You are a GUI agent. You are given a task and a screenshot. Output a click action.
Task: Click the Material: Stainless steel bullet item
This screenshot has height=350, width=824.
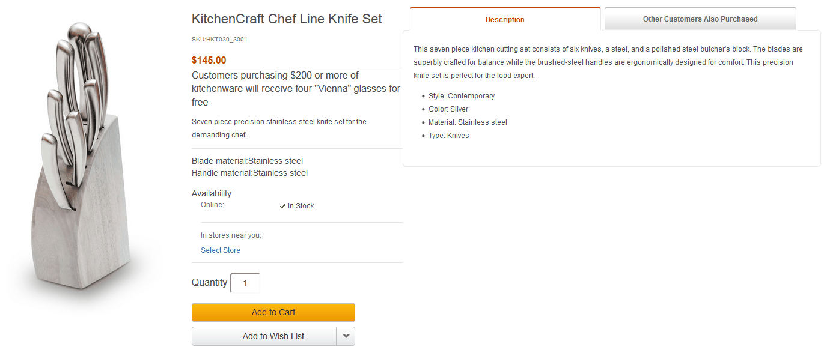(468, 122)
